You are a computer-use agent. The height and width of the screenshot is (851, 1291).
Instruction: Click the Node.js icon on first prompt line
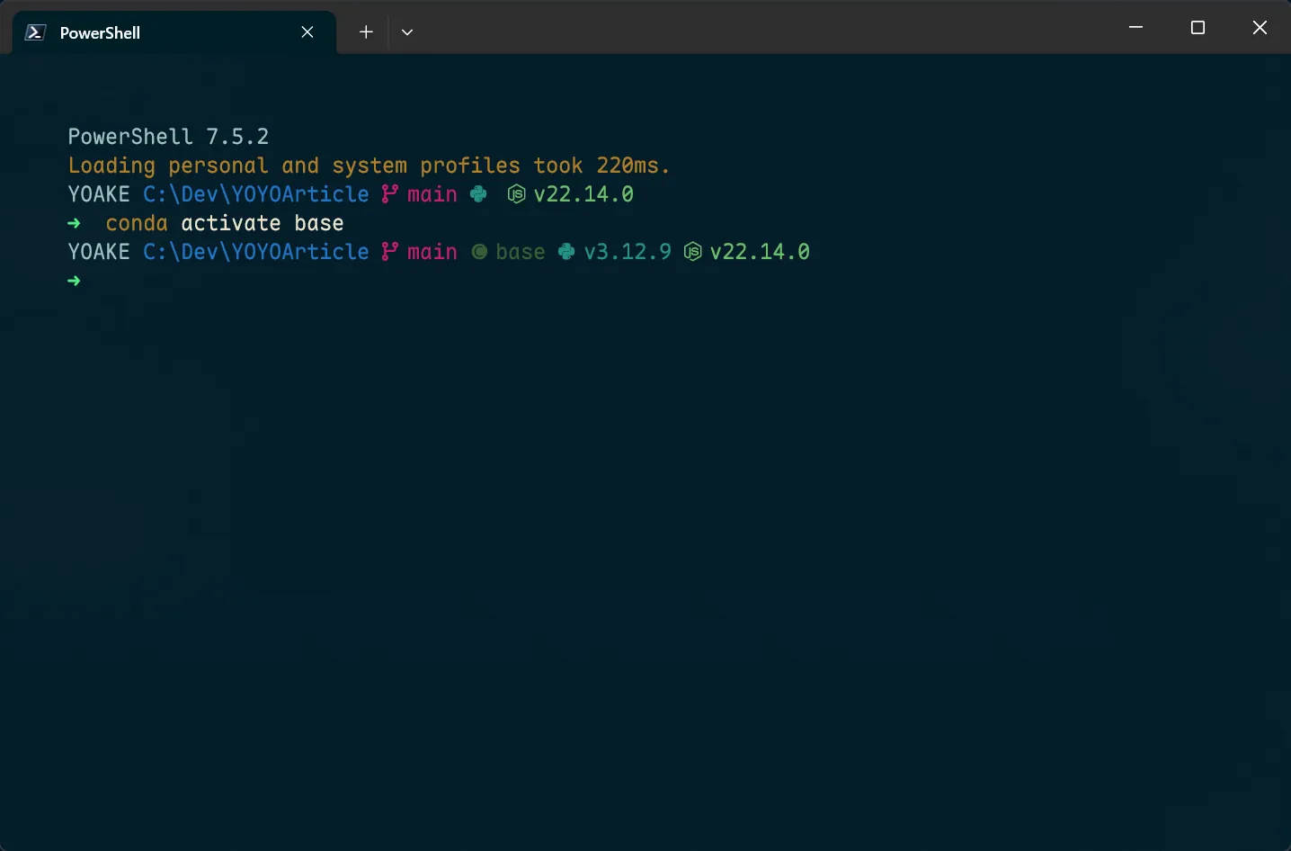point(516,194)
